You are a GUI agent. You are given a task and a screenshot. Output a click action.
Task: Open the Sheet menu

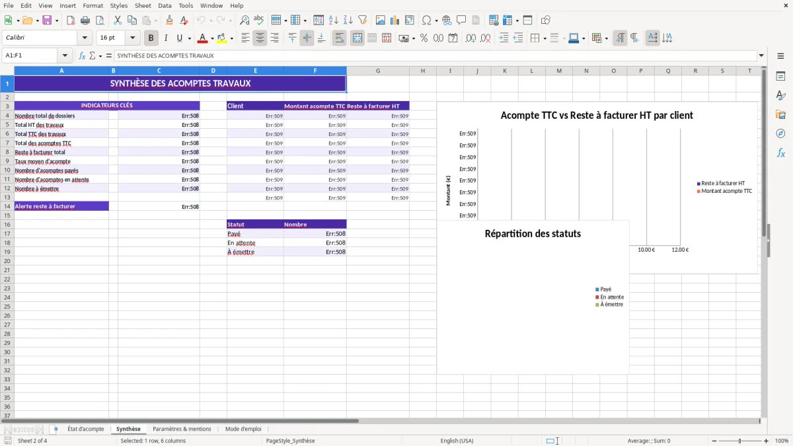143,5
